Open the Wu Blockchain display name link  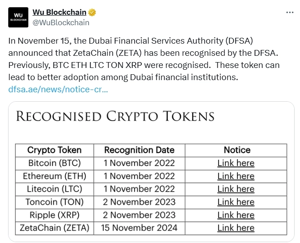point(59,12)
